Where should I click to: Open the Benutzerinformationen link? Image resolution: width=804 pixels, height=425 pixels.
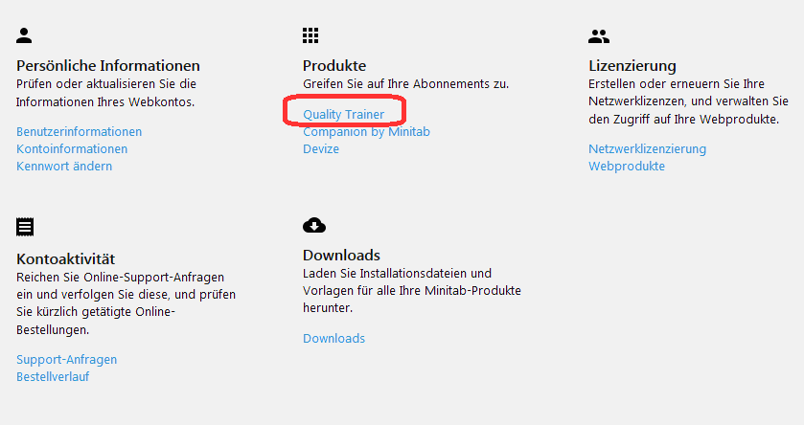[79, 131]
